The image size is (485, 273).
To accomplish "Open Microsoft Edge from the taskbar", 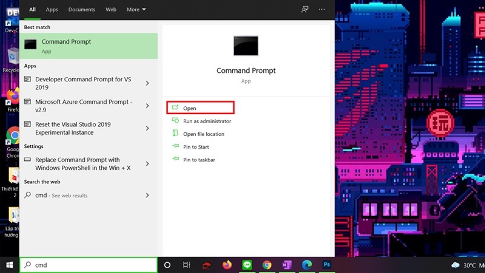I will tap(306, 265).
